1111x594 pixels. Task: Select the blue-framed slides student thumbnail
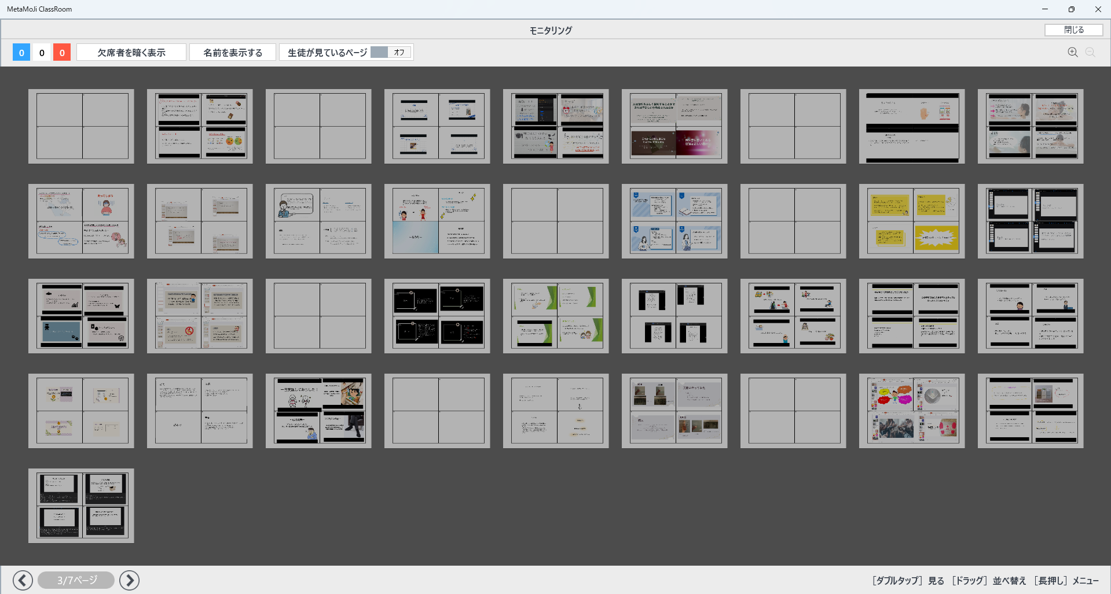point(674,221)
